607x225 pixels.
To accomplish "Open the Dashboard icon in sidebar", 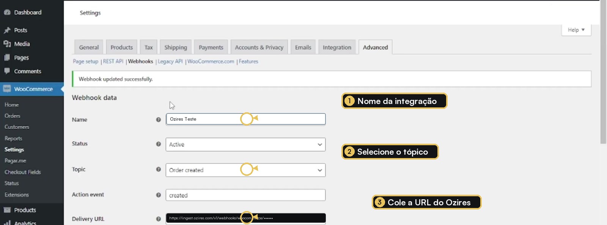I will pyautogui.click(x=7, y=12).
